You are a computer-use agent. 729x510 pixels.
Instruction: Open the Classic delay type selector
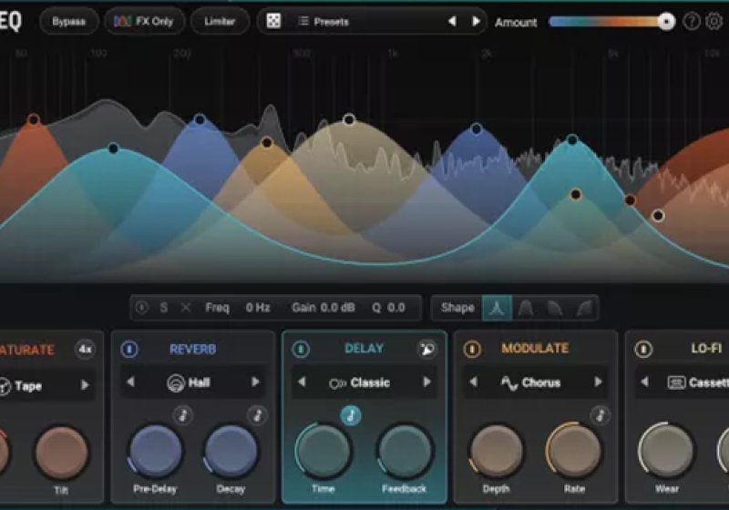point(359,382)
